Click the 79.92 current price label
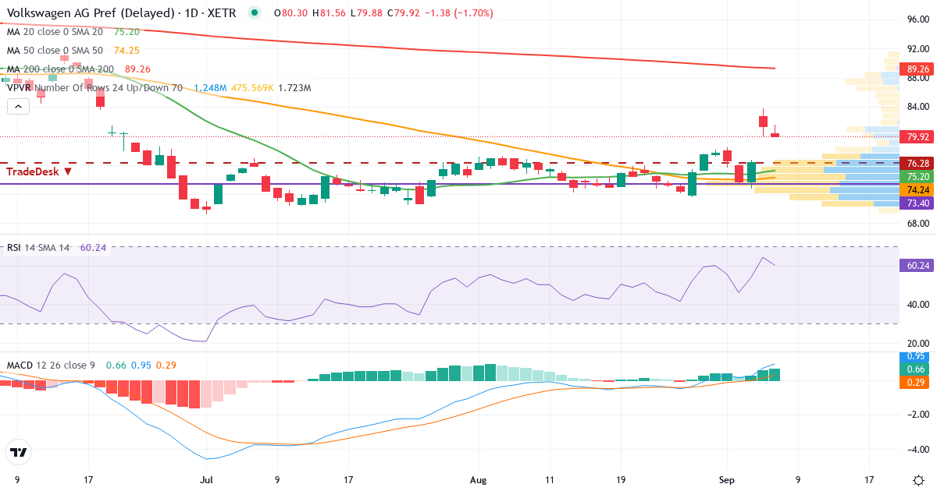 [x=917, y=136]
